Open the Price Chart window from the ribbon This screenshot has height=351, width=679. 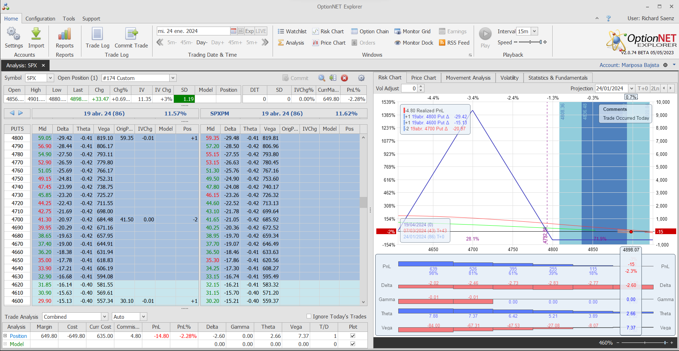point(329,43)
